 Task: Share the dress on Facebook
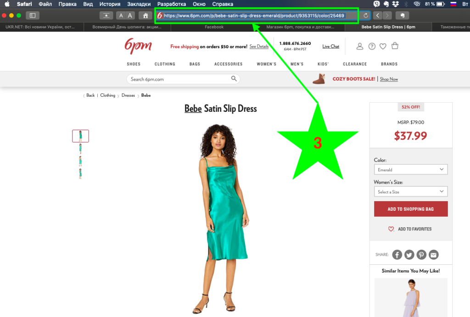point(397,255)
